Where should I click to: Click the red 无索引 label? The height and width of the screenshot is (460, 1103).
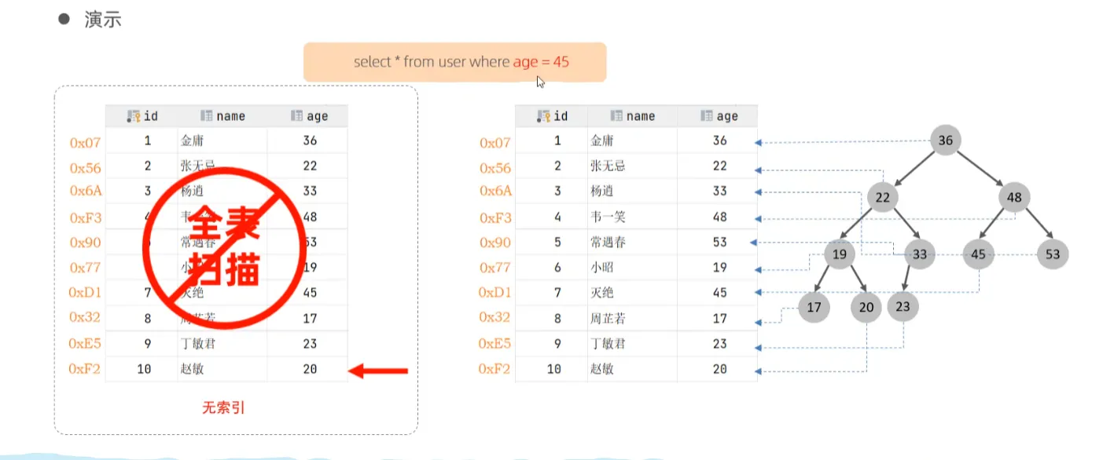coord(224,408)
